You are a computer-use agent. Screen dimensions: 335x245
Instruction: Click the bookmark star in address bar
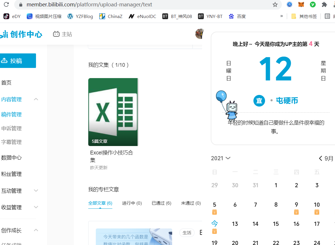275,5
